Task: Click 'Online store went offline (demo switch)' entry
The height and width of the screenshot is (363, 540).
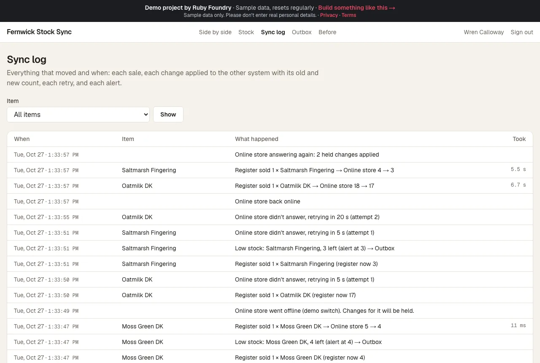Action: click(324, 311)
